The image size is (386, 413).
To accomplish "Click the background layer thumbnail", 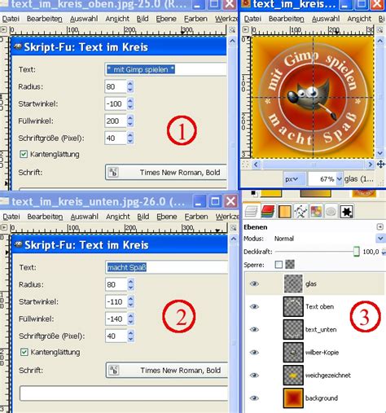I will coord(293,398).
